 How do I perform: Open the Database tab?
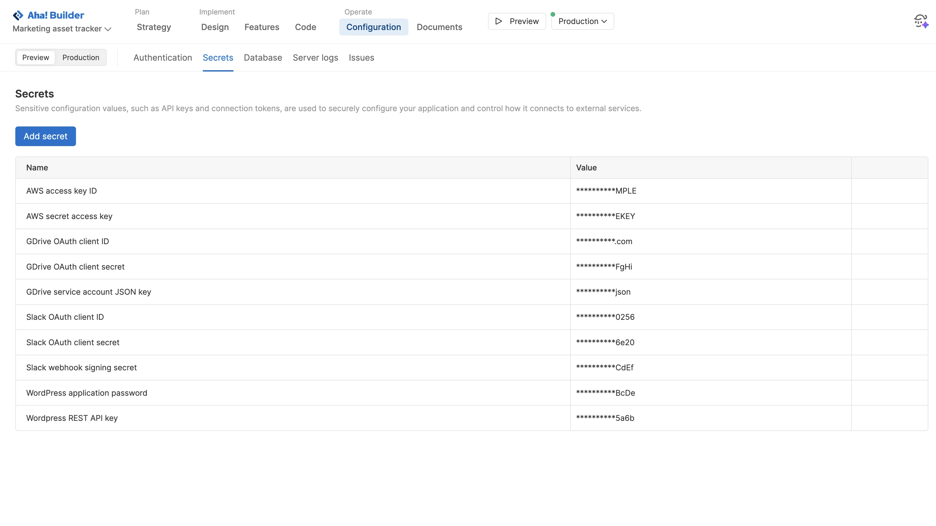[x=263, y=58]
